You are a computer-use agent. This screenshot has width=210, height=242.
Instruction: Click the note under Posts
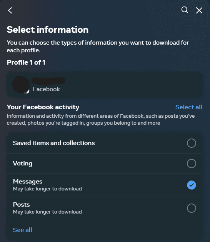pos(47,212)
